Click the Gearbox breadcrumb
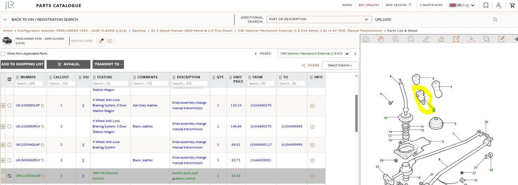Image resolution: width=518 pixels, height=185 pixels. tap(139, 31)
